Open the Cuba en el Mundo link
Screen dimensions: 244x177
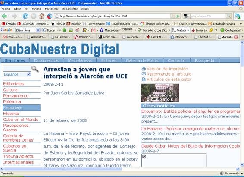point(21,120)
